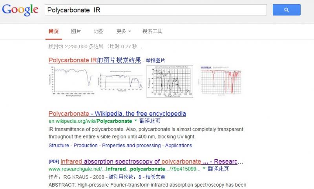
Task: Open the Properties and processing sitelink
Action: 131,145
